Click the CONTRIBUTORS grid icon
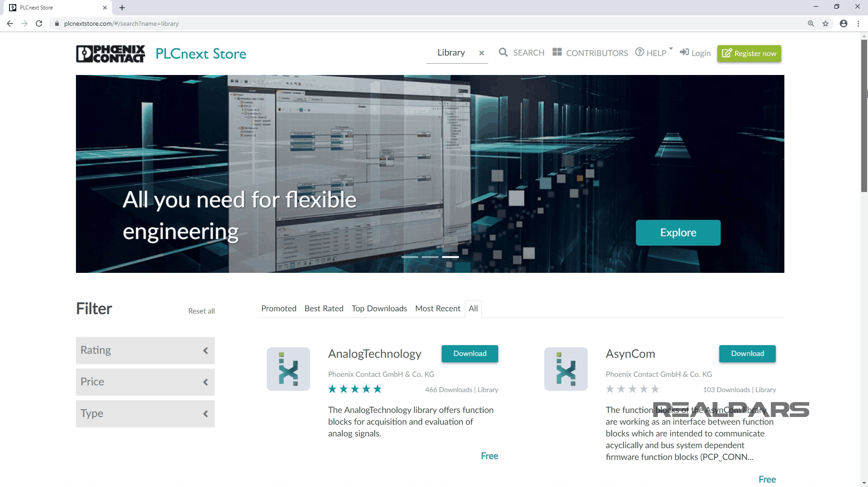This screenshot has height=487, width=868. [x=557, y=52]
